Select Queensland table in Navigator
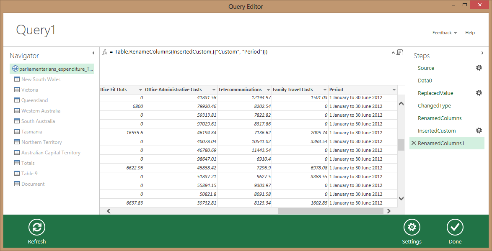The image size is (492, 251). coord(34,100)
